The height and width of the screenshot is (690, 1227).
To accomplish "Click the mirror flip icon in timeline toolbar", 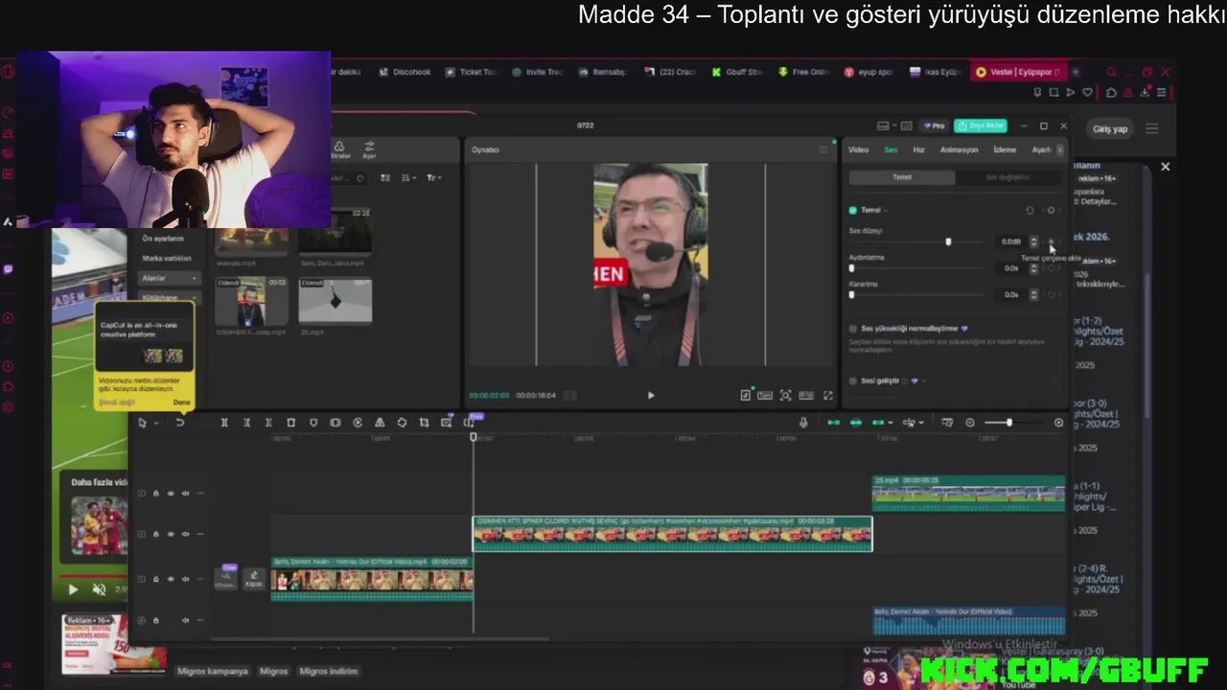I will [x=380, y=423].
